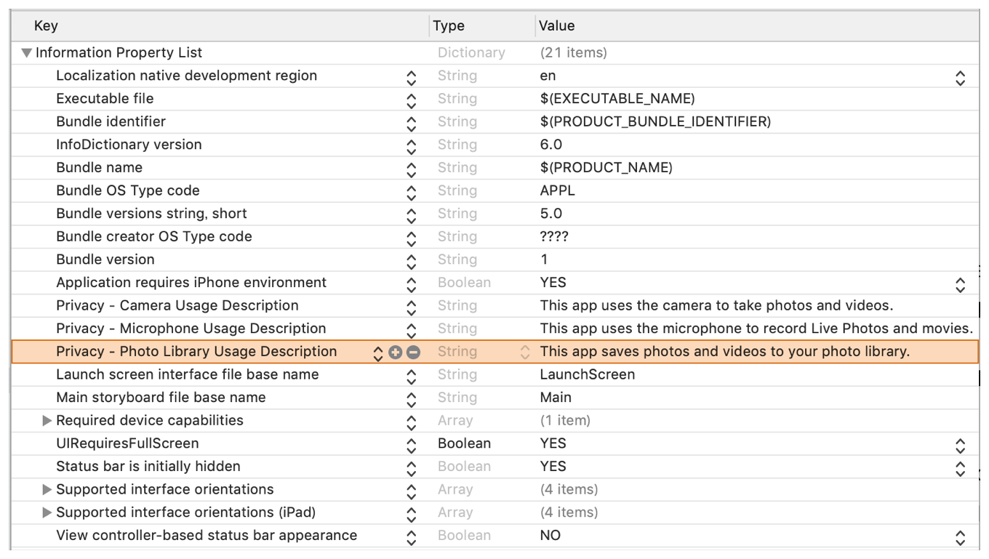Select the Camera Usage Description value text
This screenshot has width=989, height=559.
[x=716, y=306]
